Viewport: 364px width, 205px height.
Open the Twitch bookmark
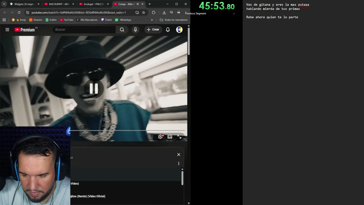point(106,20)
